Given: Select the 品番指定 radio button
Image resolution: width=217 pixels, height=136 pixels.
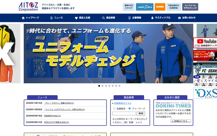Looking at the screenshot, I should [114, 108].
